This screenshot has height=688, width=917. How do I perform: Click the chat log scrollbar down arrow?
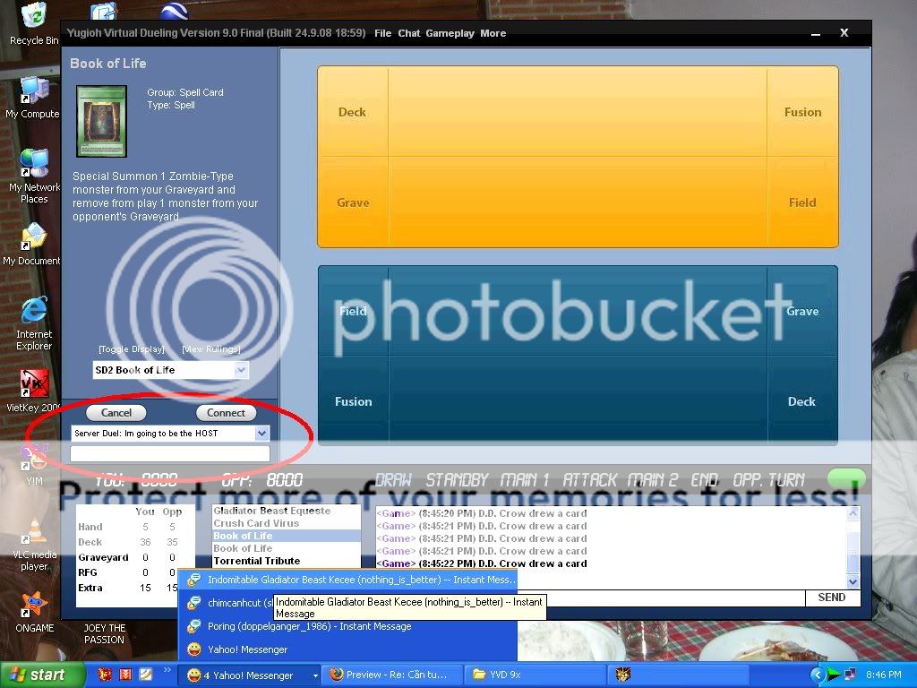[853, 581]
